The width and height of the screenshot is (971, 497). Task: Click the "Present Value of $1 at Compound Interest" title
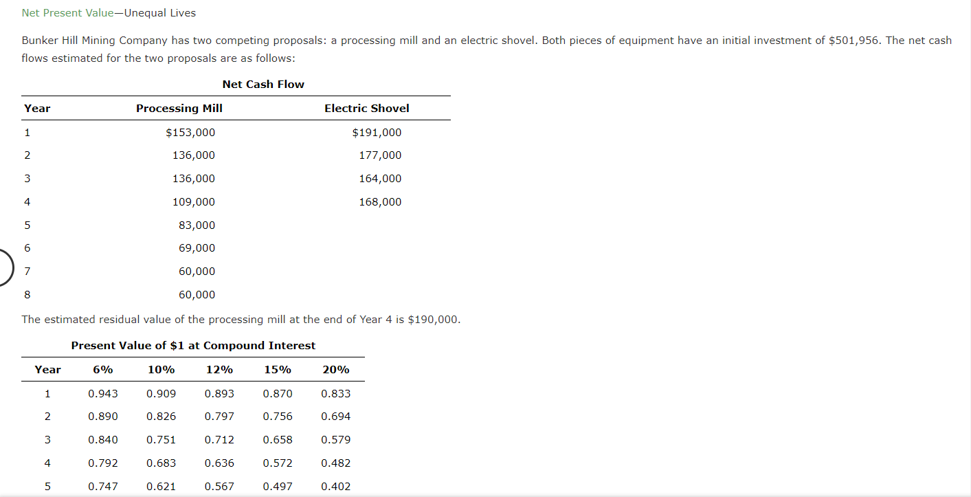pyautogui.click(x=193, y=346)
